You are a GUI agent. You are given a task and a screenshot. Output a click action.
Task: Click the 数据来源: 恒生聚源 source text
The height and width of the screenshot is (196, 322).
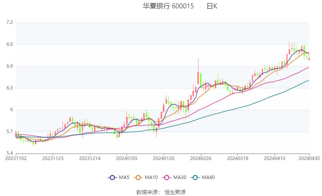[x=161, y=192]
